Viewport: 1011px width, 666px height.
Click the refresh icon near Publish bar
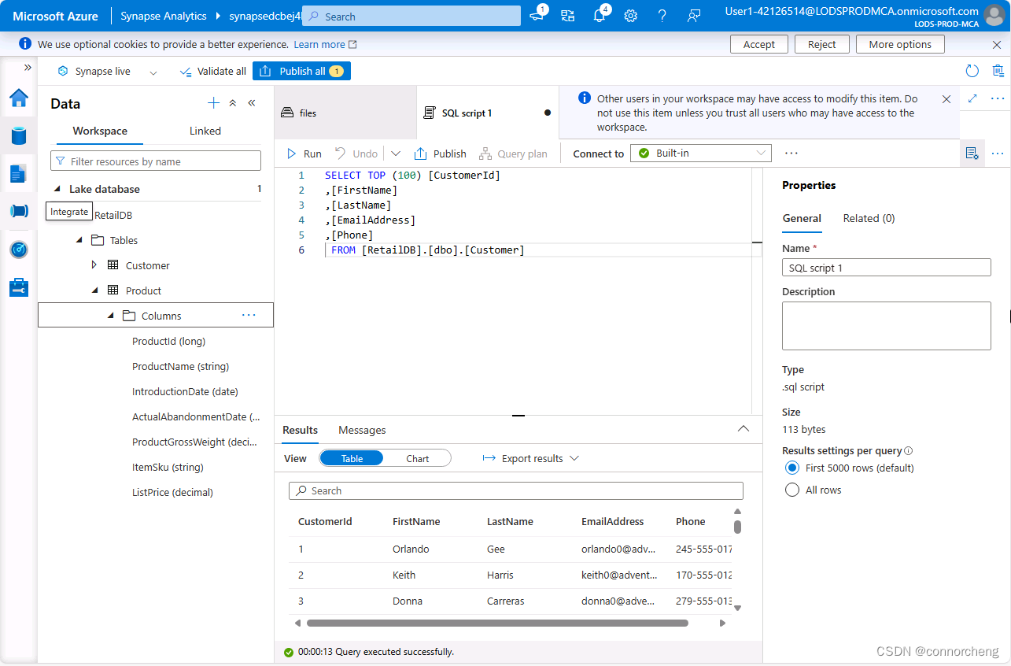[x=972, y=71]
